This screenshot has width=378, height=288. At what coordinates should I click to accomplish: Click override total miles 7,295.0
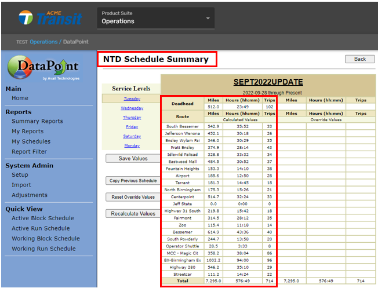click(292, 281)
